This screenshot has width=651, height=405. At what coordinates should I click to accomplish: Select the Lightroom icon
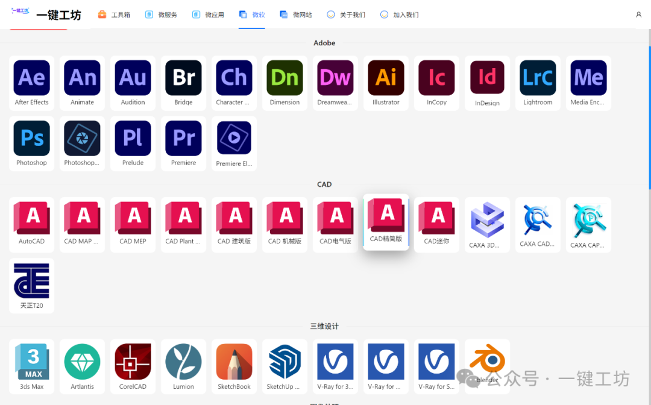point(538,83)
